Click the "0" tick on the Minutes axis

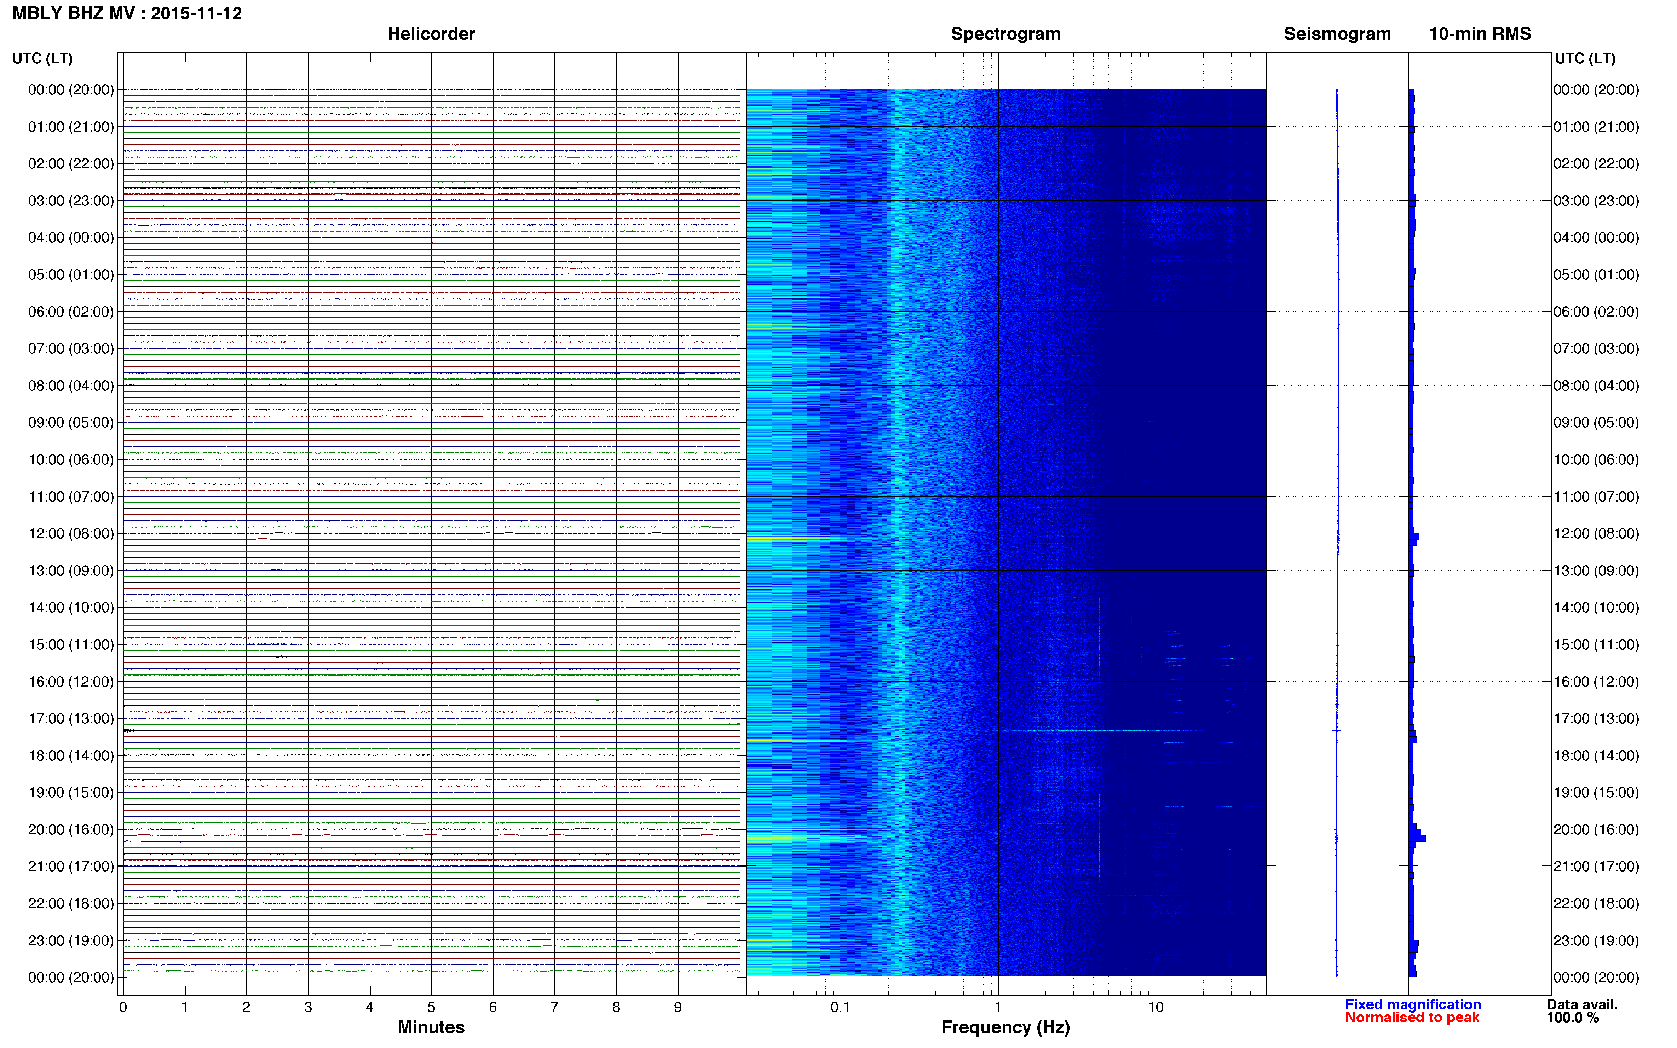tap(123, 1007)
